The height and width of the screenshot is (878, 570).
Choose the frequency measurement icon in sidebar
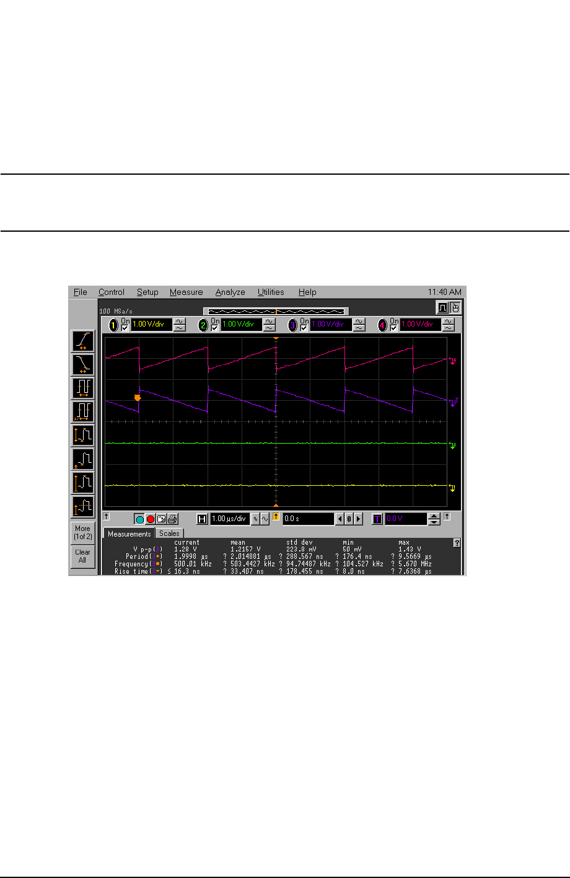tap(84, 411)
